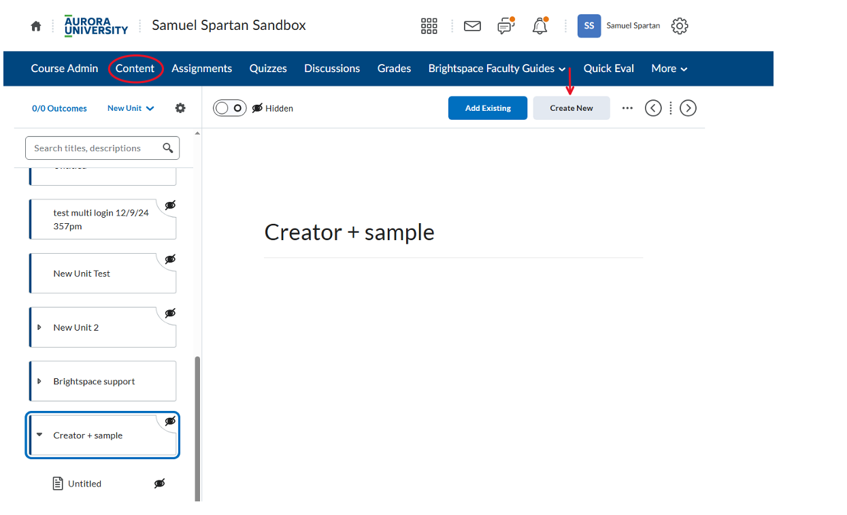Click the vertical dots between navigation arrows

point(671,108)
